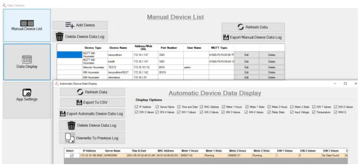Select the 172.16.10.112 address cell
This screenshot has width=362, height=166.
tap(145, 67)
